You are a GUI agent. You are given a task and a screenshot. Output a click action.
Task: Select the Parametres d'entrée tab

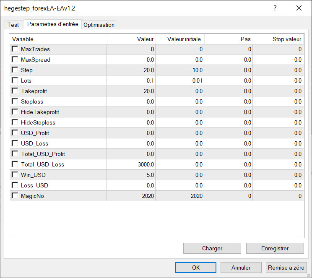[52, 24]
